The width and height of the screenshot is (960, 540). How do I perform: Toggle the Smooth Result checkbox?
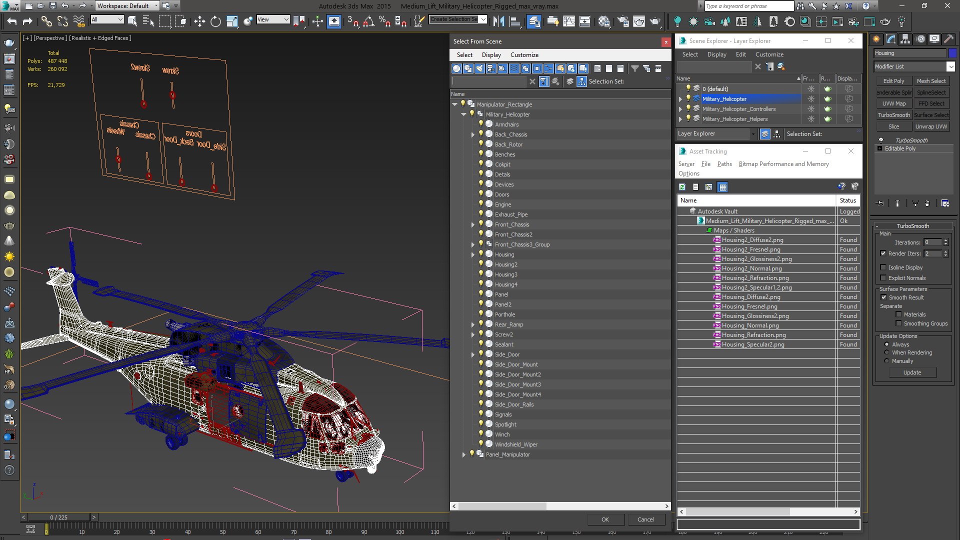pyautogui.click(x=883, y=297)
